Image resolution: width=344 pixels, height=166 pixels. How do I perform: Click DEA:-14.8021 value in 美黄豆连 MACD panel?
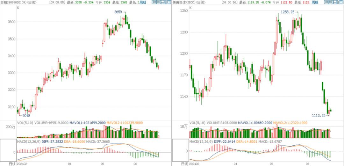(247, 142)
